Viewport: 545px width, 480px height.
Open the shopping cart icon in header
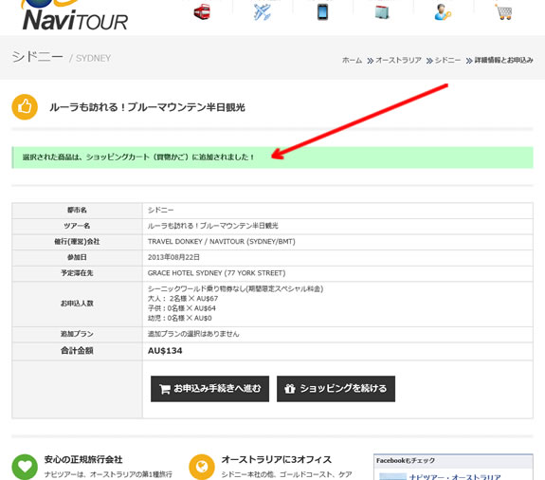tap(503, 12)
